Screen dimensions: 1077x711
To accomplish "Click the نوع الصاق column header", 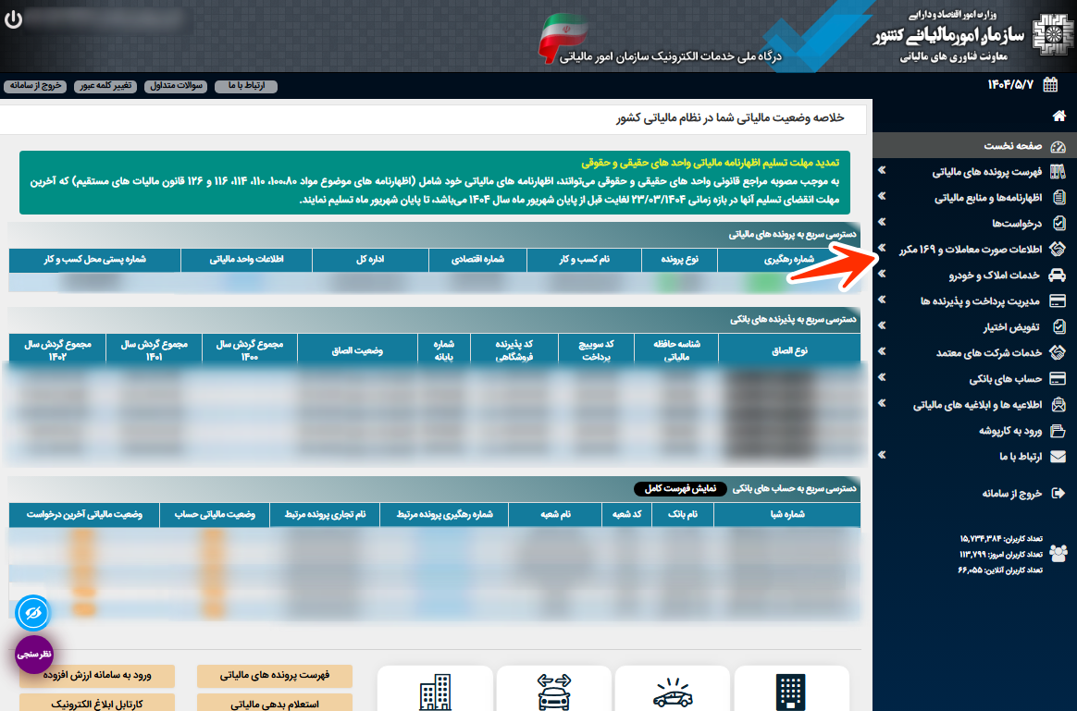I will click(x=789, y=350).
